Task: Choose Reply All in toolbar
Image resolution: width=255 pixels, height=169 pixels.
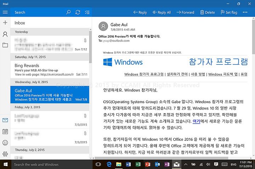Action: coord(161,12)
